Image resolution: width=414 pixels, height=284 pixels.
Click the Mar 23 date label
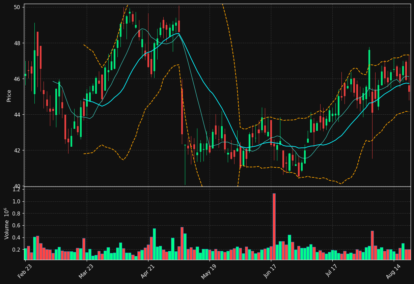tap(86, 271)
